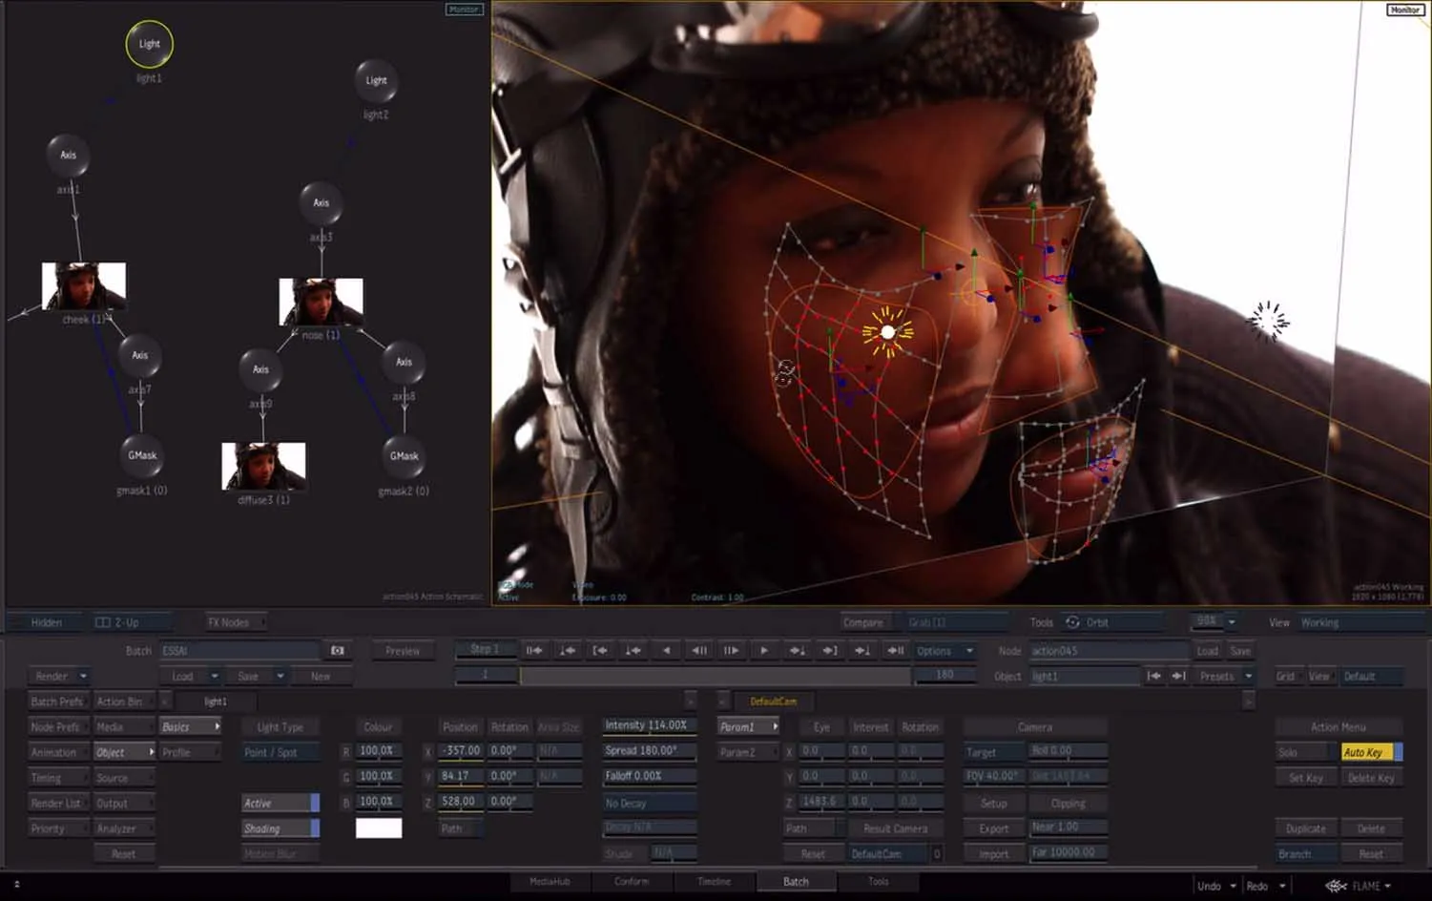Disable the Shading toggle
The height and width of the screenshot is (901, 1432).
tap(280, 828)
